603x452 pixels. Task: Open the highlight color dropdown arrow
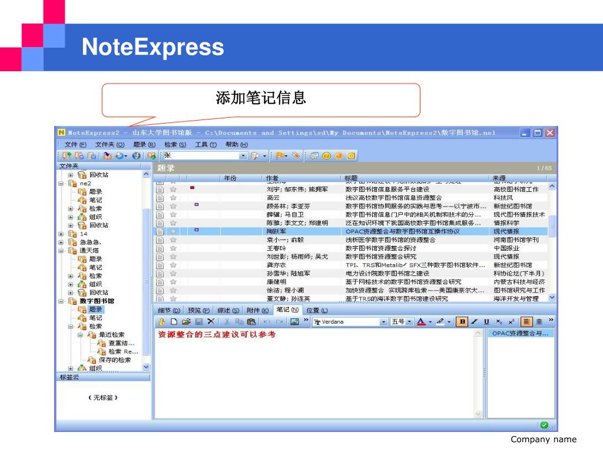point(449,322)
